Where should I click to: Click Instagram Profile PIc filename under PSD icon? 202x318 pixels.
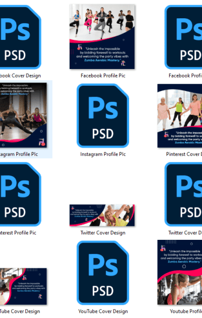click(103, 154)
